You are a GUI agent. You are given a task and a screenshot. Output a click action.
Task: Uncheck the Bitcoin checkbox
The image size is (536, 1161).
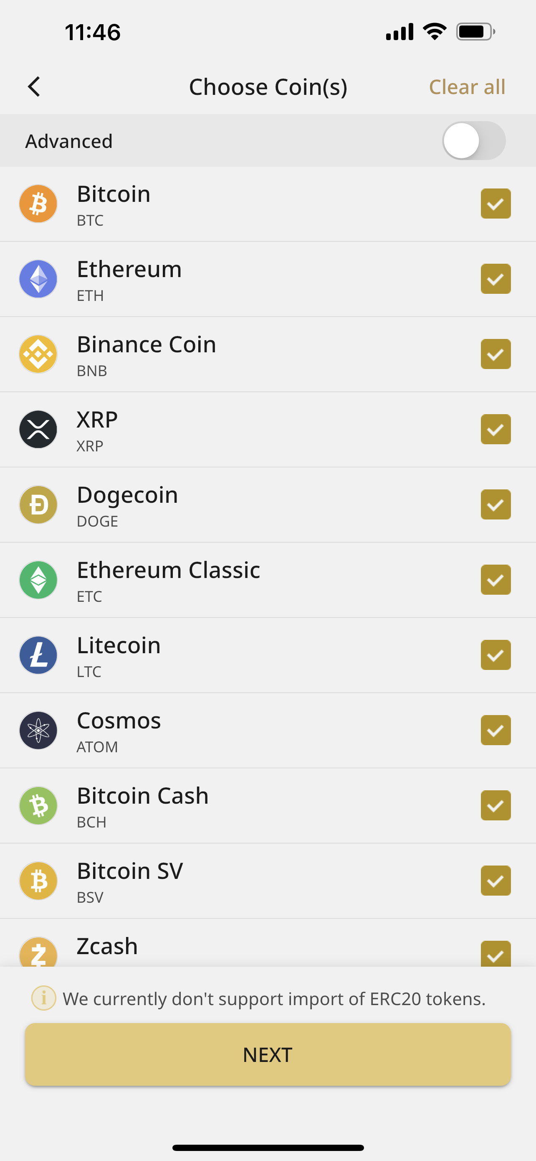(496, 204)
